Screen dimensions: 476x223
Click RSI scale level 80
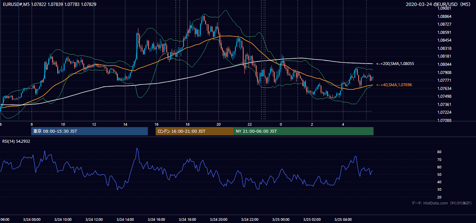(439, 152)
